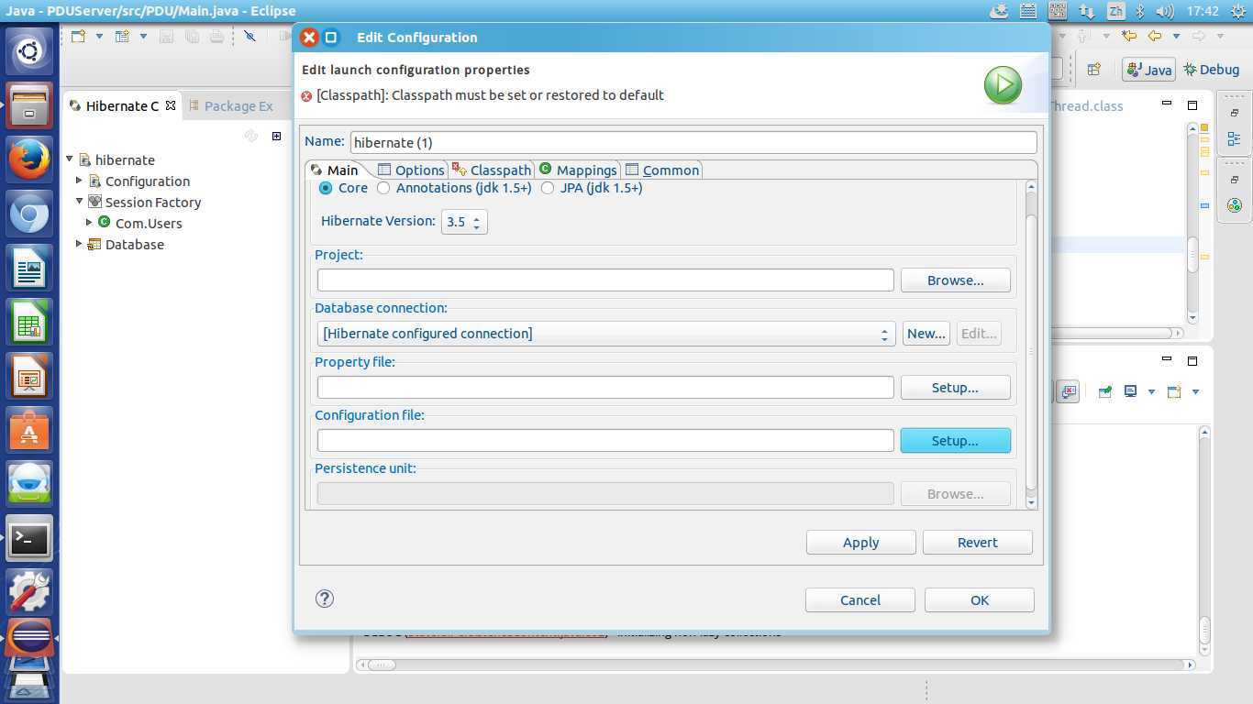Restore the lower collapsed view stack
Image resolution: width=1253 pixels, height=704 pixels.
point(1234,180)
